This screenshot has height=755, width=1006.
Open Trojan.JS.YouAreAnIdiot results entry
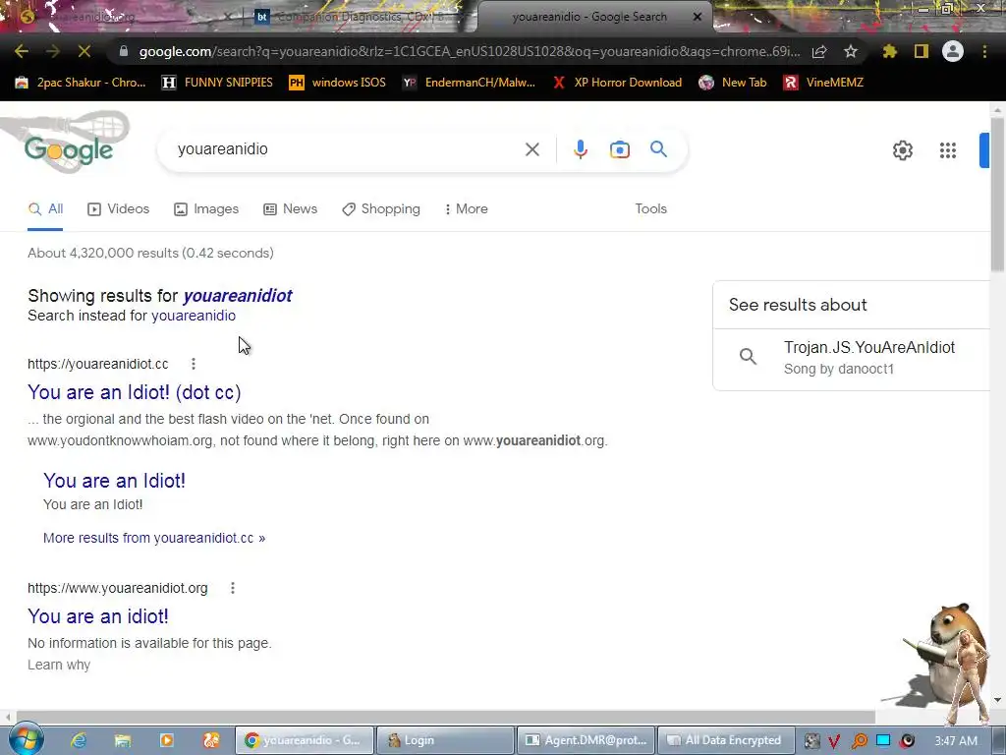(x=852, y=358)
